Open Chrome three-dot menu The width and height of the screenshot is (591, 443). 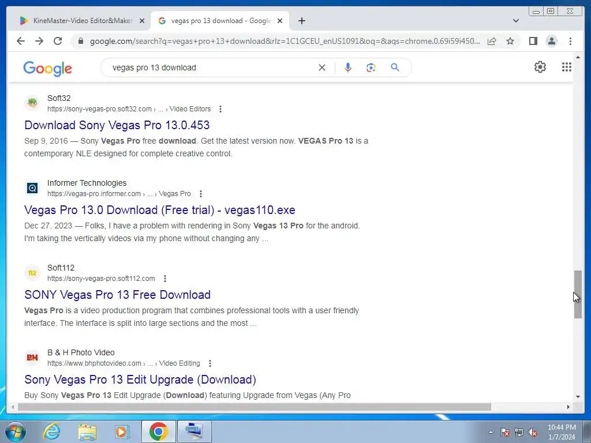[570, 41]
